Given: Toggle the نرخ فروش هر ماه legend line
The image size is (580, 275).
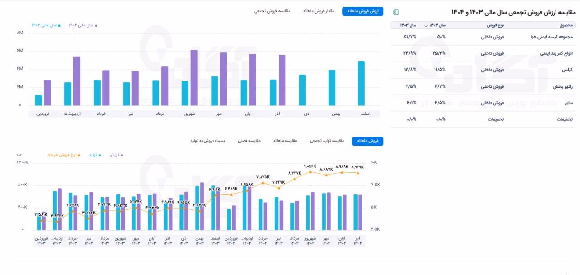Looking at the screenshot, I should [63, 155].
